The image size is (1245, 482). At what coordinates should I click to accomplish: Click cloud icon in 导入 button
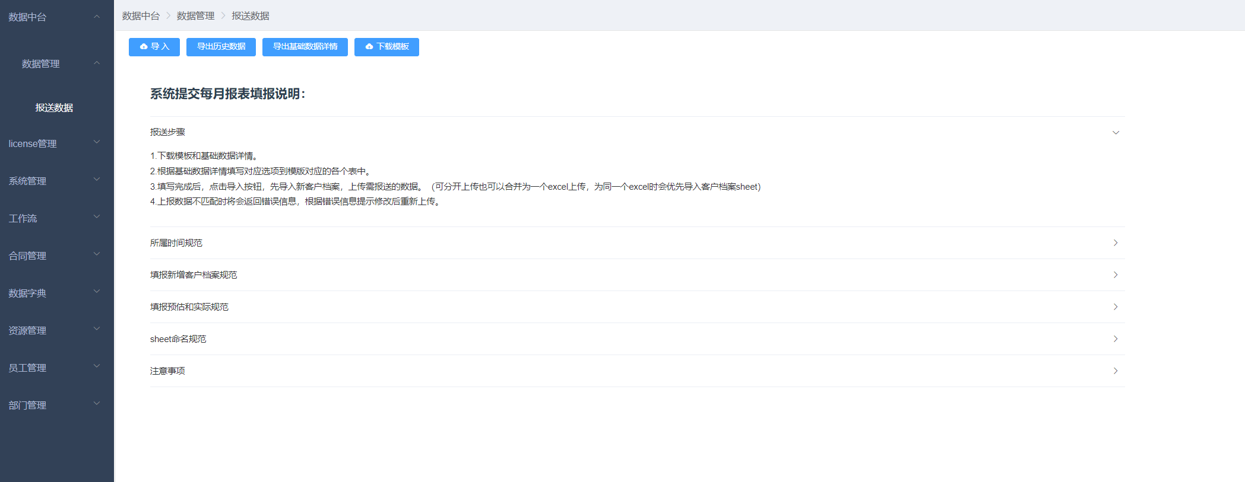tap(144, 46)
